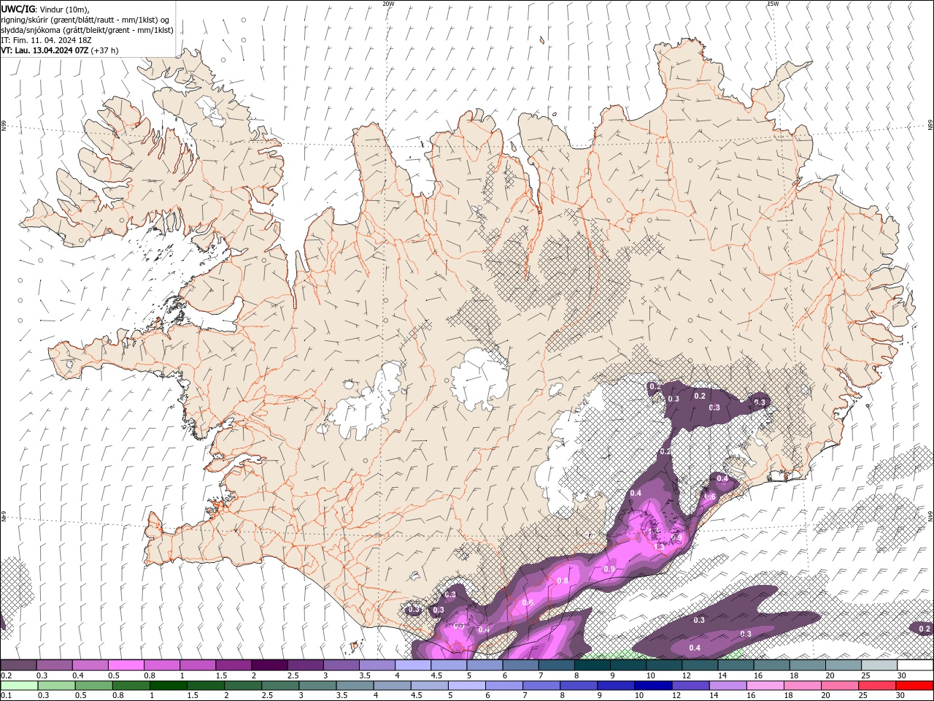Click the dark teal swatch labeled 8, upper legend
934x701 pixels.
(593, 665)
